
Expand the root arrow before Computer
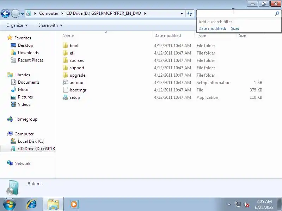point(35,13)
